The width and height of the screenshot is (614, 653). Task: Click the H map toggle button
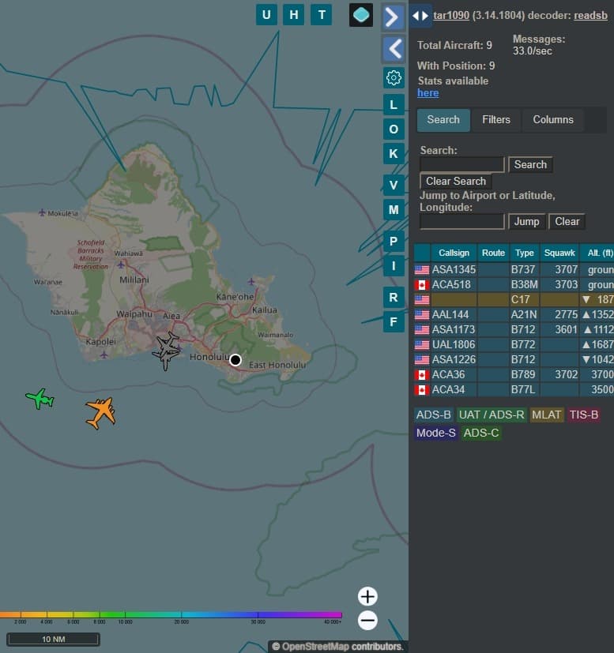(x=293, y=15)
